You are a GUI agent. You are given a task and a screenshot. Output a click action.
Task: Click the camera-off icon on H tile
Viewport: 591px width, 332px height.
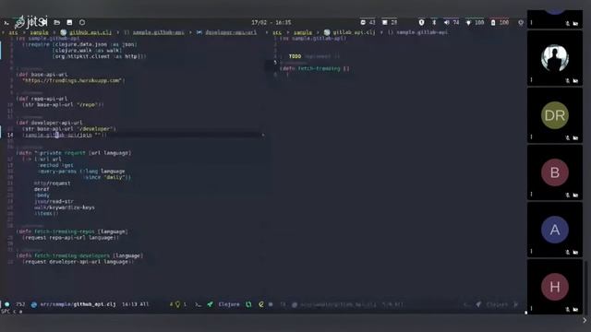(575, 310)
